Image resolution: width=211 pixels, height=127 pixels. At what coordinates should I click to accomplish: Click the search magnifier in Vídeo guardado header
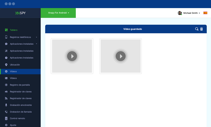[x=197, y=29]
